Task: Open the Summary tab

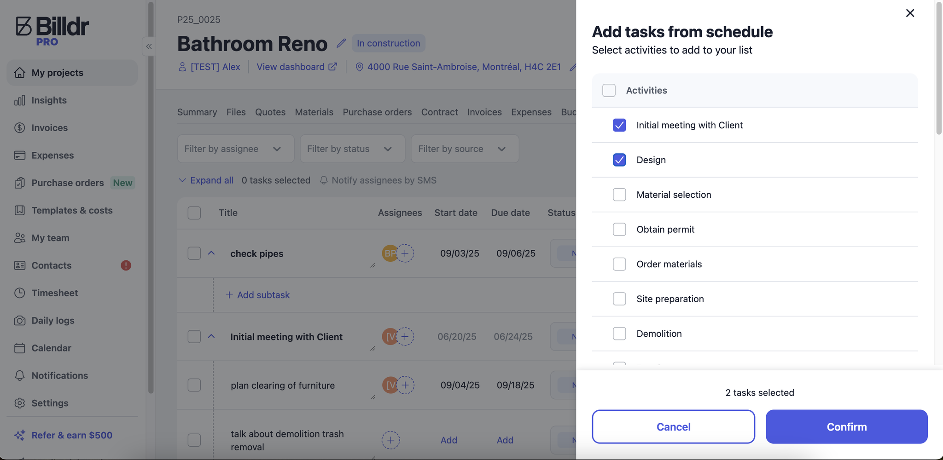Action: coord(197,112)
